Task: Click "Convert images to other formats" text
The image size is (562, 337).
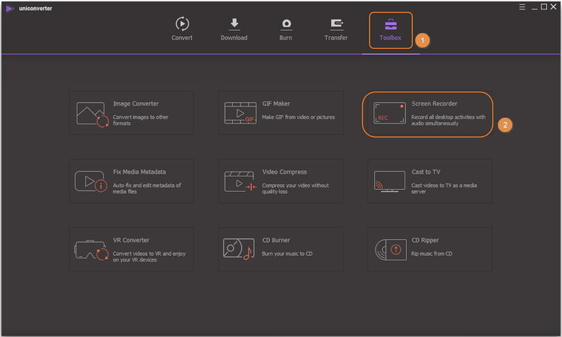Action: click(140, 120)
